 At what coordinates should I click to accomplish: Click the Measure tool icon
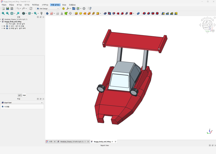click(41, 13)
